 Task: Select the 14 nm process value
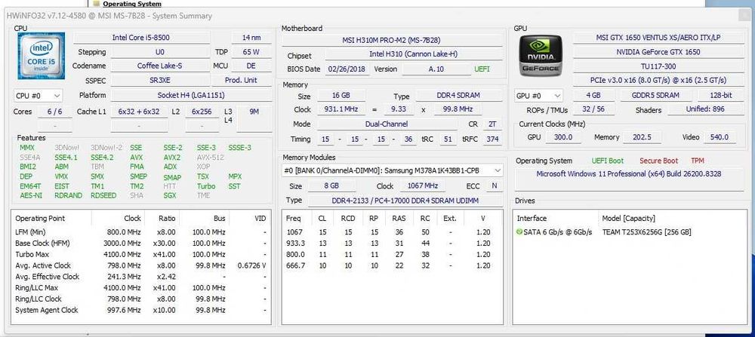tap(251, 38)
